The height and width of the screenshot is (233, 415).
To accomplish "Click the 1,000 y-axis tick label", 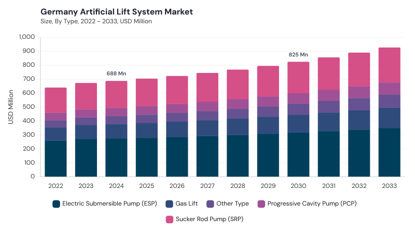I will pos(27,37).
